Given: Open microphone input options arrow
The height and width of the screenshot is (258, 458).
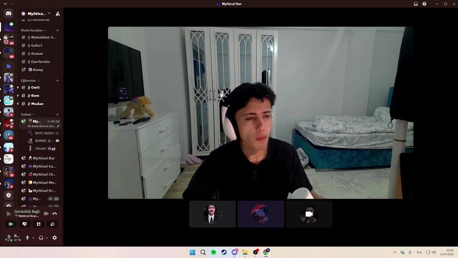Looking at the screenshot, I should pyautogui.click(x=33, y=238).
